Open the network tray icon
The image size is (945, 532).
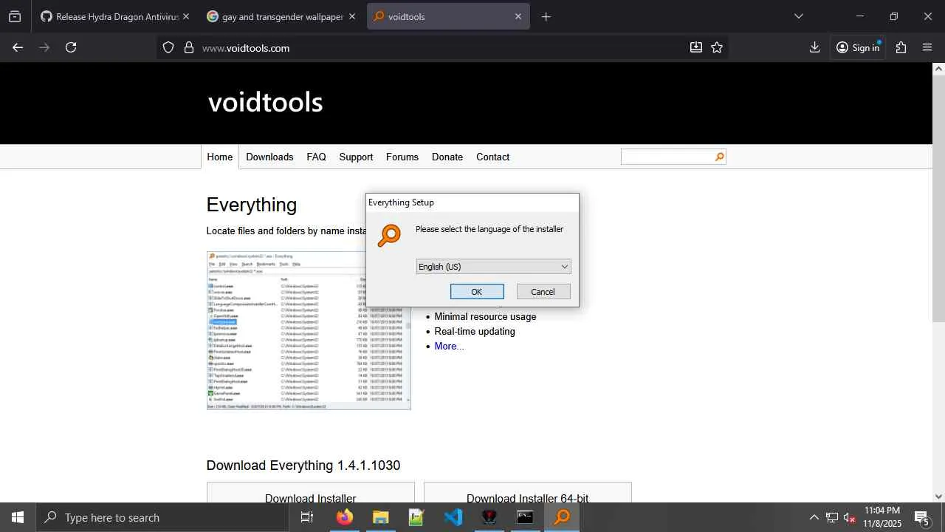(832, 517)
